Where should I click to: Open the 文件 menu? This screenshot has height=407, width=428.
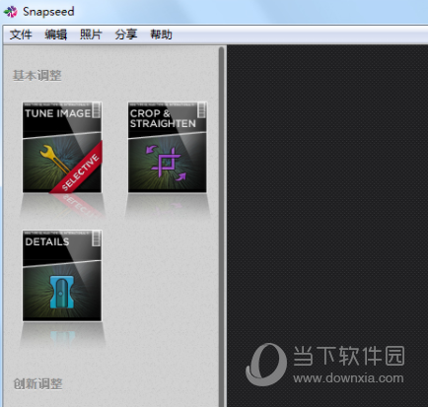[x=21, y=34]
